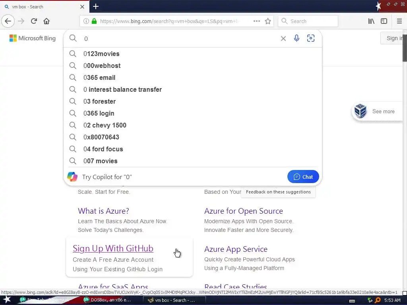This screenshot has height=305, width=407.
Task: Click the URL address bar text
Action: coord(169,21)
